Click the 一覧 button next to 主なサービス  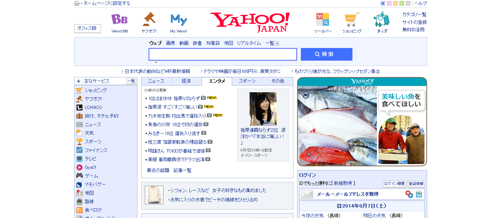point(131,81)
